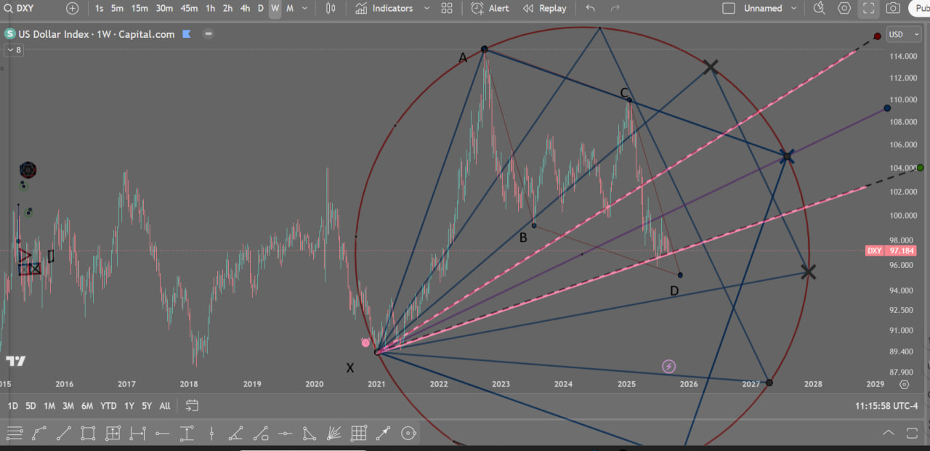The height and width of the screenshot is (451, 930).
Task: Add symbol with plus circle icon
Action: 72,9
